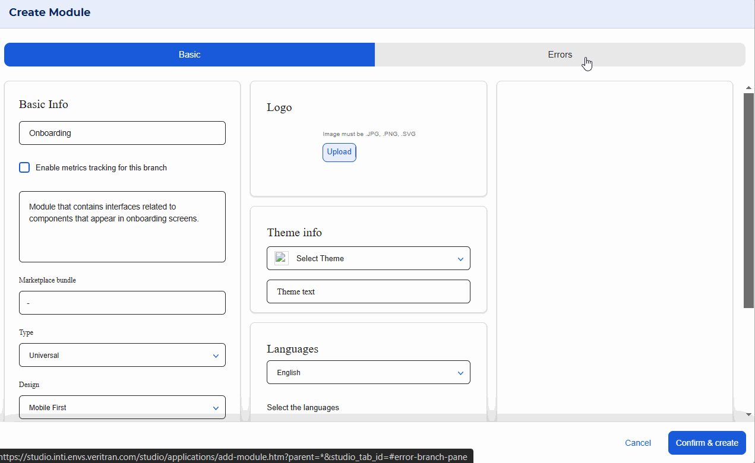Click the vertical scrollbar thumb

pos(748,200)
